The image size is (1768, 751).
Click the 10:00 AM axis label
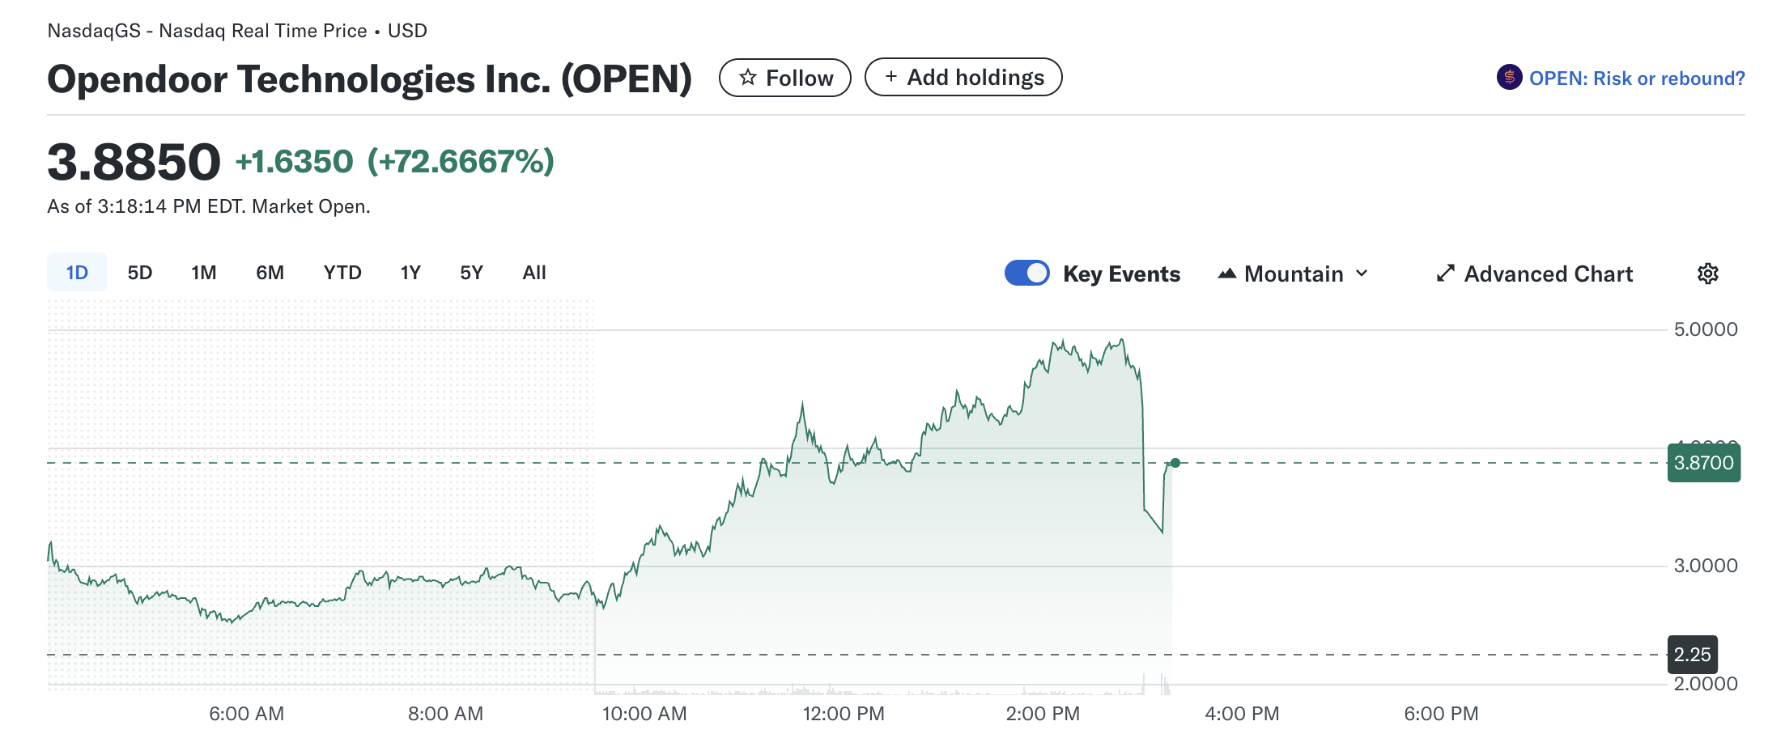tap(644, 714)
